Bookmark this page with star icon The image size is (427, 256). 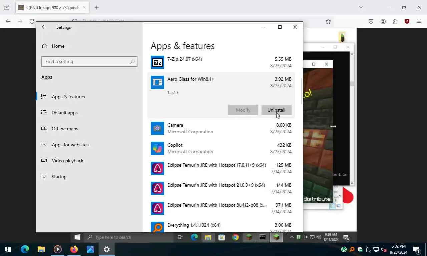328,21
